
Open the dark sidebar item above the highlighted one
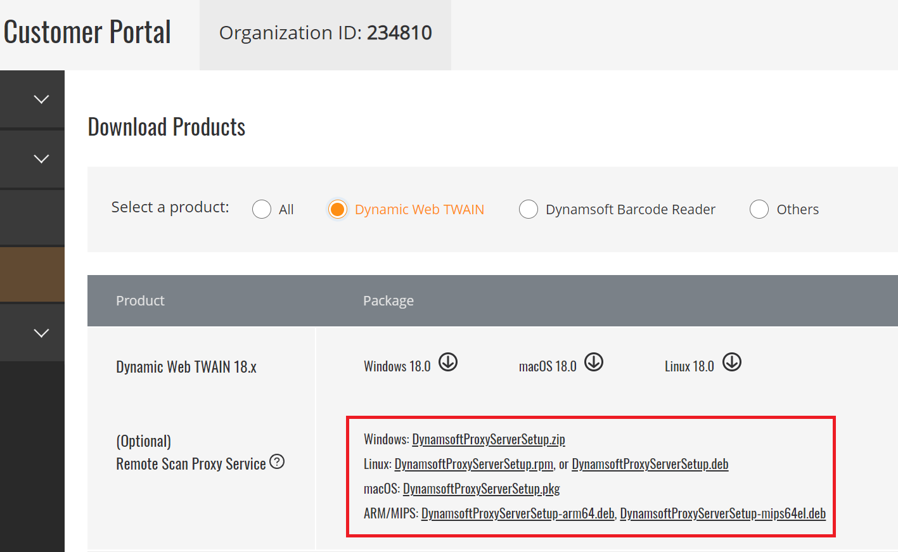click(32, 217)
